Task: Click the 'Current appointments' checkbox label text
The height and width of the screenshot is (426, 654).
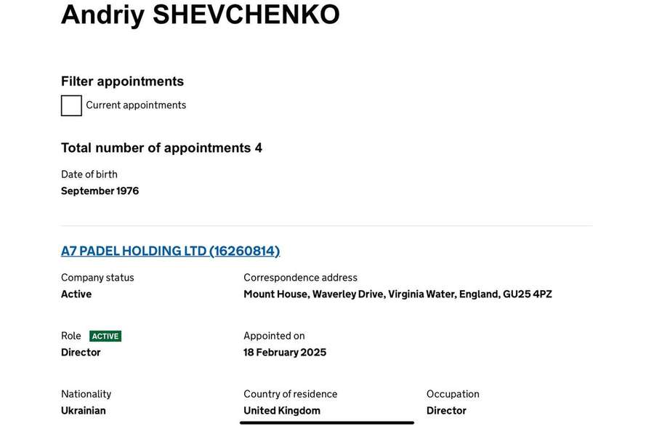Action: 136,105
